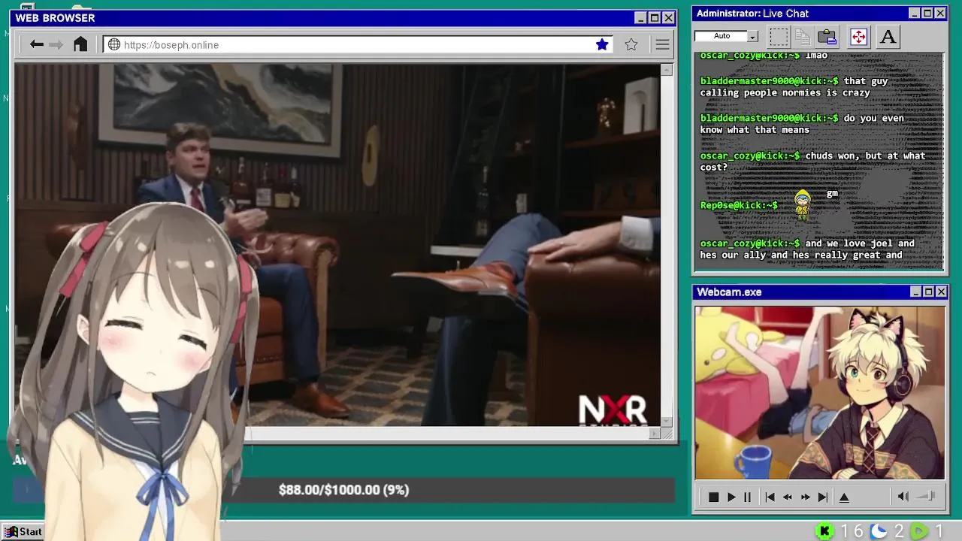Click the webcam anime catboy thumbnail
Image resolution: width=962 pixels, height=541 pixels.
[x=819, y=392]
